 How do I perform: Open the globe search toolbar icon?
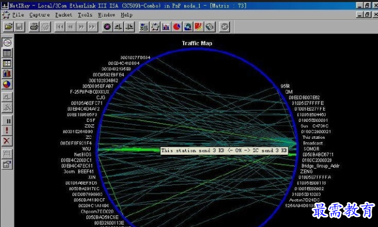point(188,27)
